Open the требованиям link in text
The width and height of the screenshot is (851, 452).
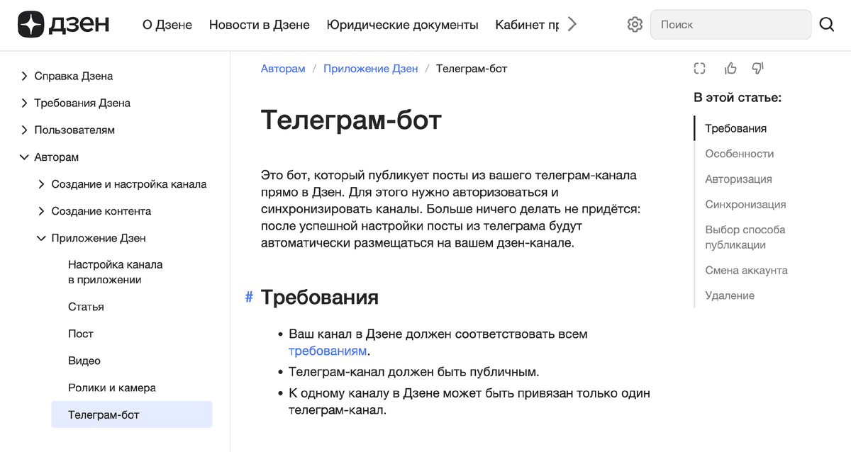[328, 351]
